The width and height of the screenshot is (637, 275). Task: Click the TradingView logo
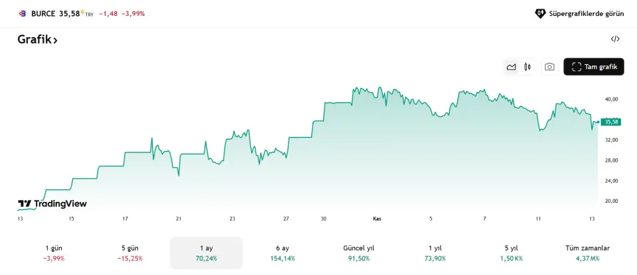tap(52, 204)
